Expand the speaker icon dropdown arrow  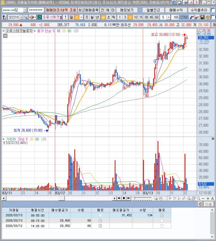[35, 17]
